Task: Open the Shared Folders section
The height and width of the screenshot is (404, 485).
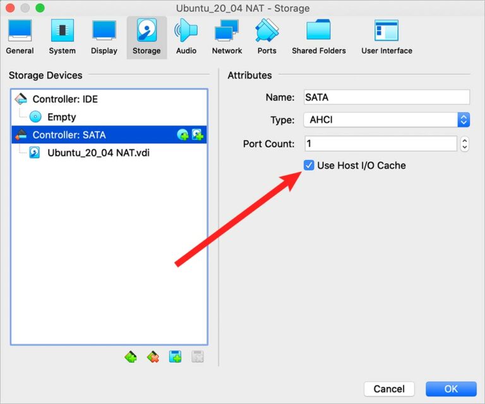Action: click(318, 37)
